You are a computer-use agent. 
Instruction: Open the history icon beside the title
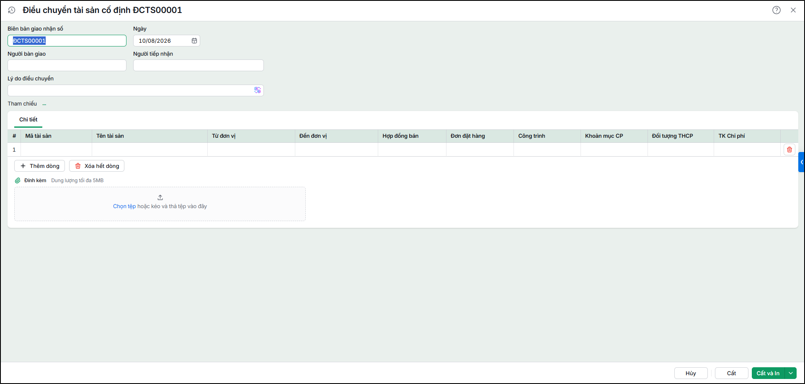pyautogui.click(x=12, y=10)
